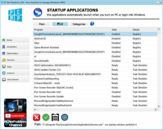Click the green checkmark enable icon
Viewport: 163px width, 130px height.
point(46,117)
